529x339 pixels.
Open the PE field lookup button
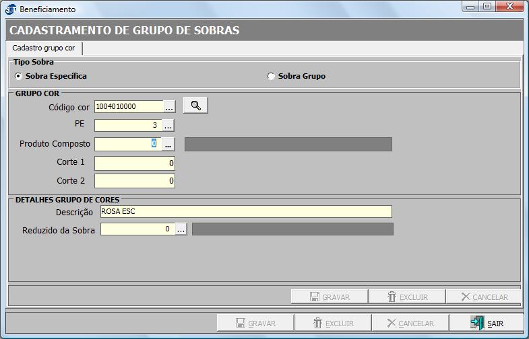pyautogui.click(x=168, y=125)
